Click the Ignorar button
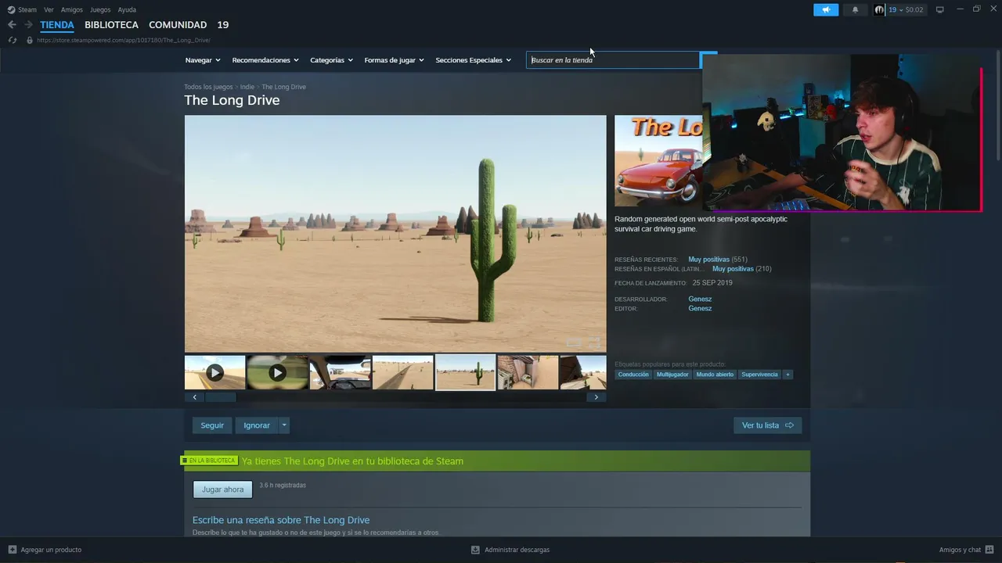The height and width of the screenshot is (563, 1002). click(x=257, y=425)
